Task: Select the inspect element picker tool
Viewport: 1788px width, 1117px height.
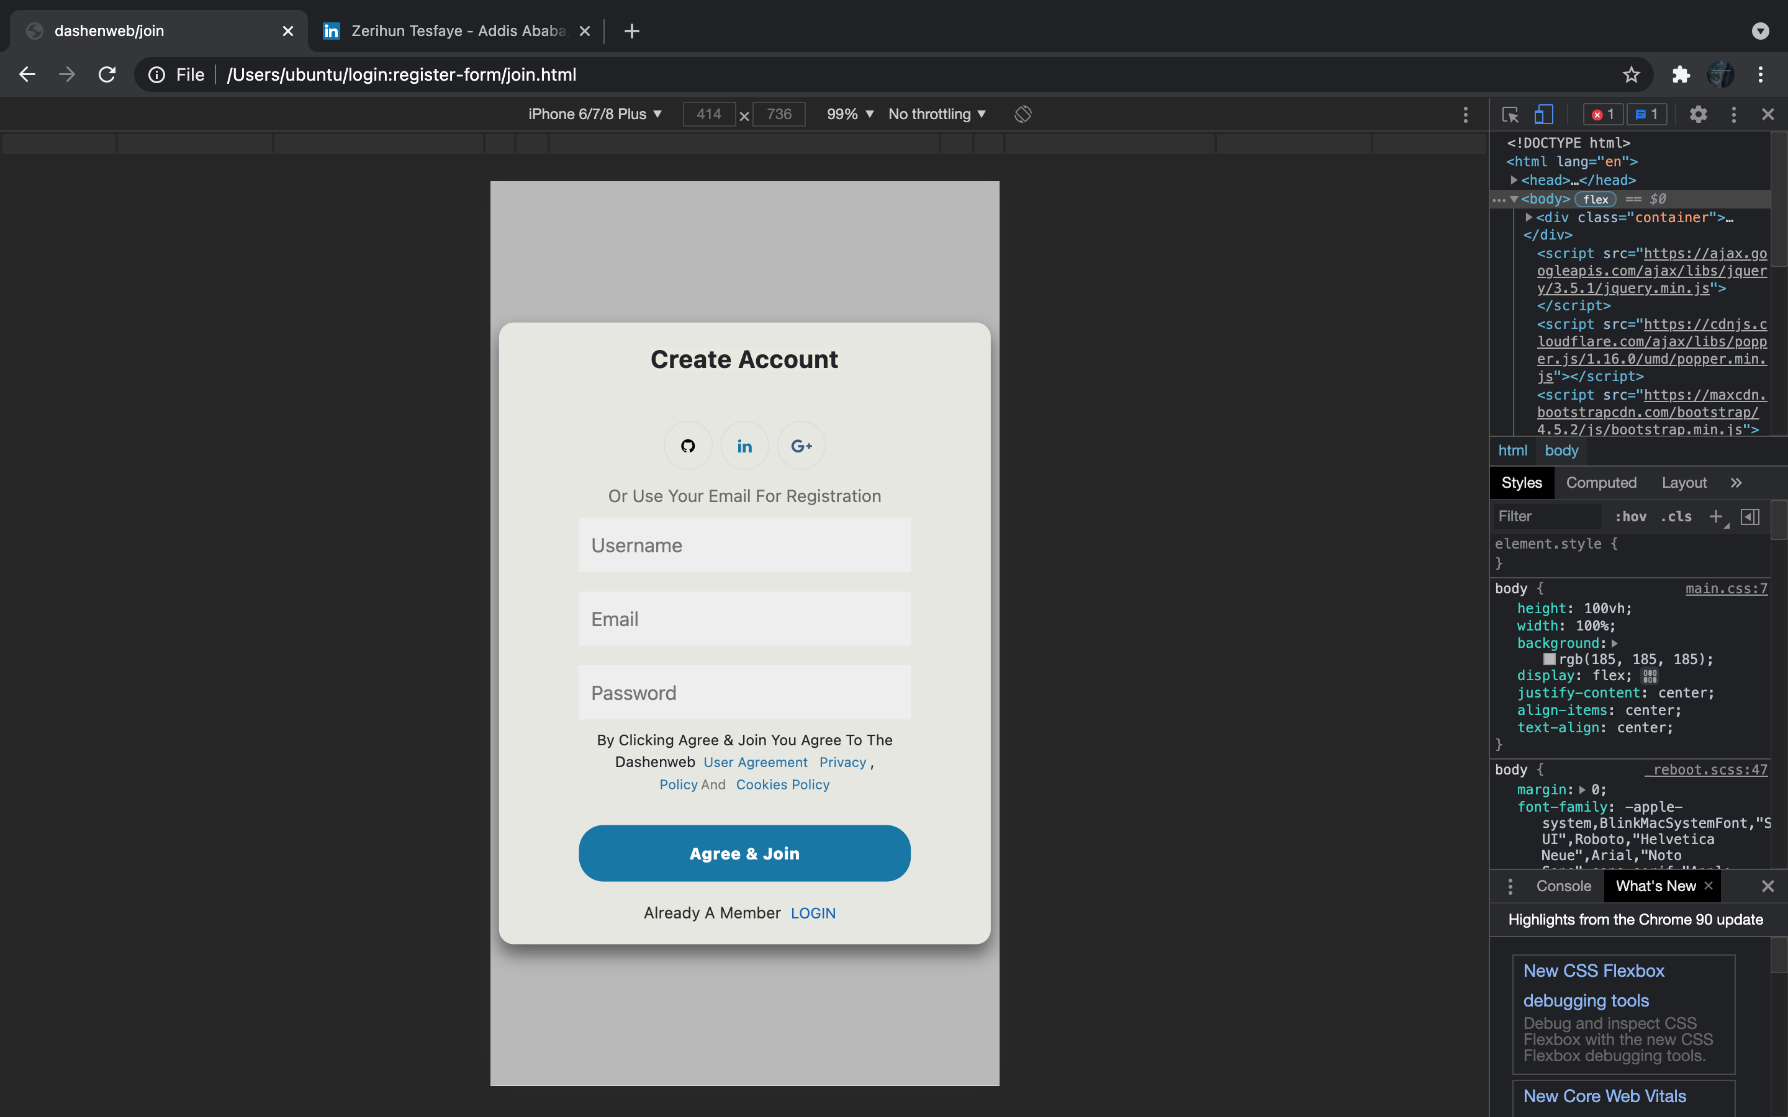Action: (1509, 114)
